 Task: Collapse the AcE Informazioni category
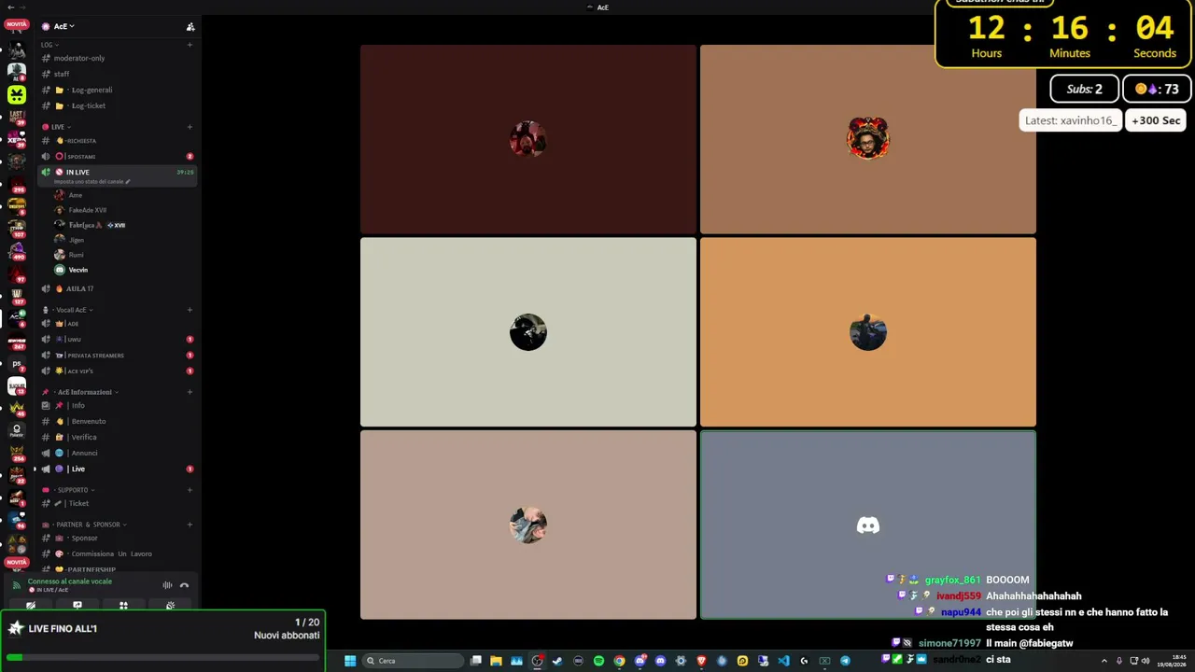pos(79,392)
